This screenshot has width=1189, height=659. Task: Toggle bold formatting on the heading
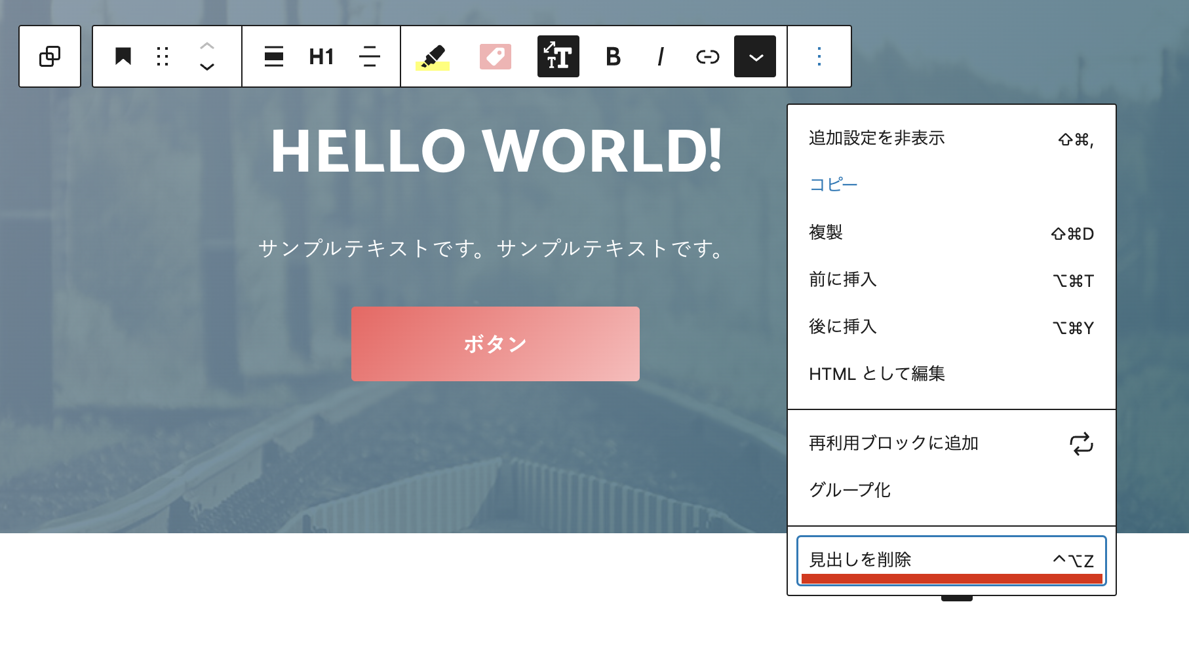[612, 57]
